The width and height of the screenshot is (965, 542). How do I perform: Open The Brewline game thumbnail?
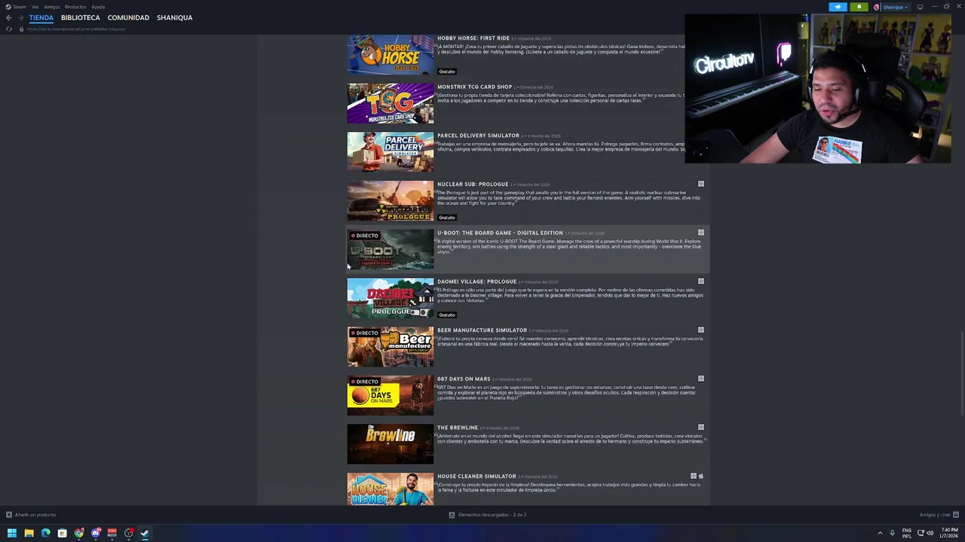(x=391, y=444)
